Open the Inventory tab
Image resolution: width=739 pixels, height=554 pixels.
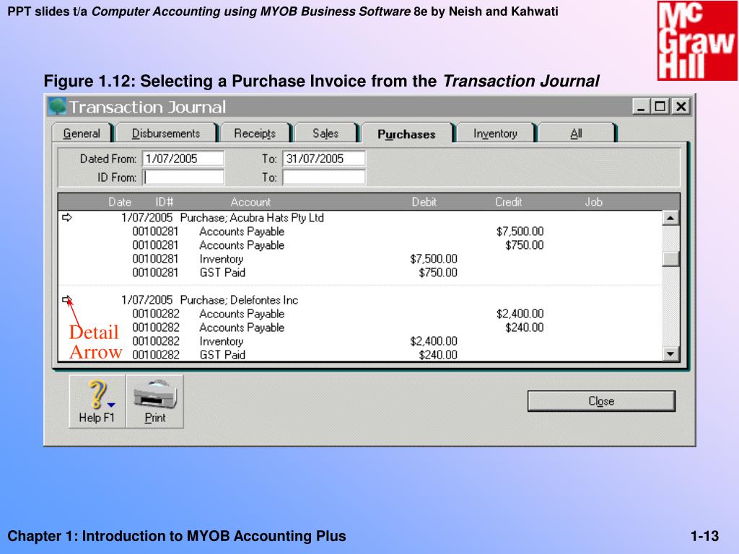tap(495, 133)
